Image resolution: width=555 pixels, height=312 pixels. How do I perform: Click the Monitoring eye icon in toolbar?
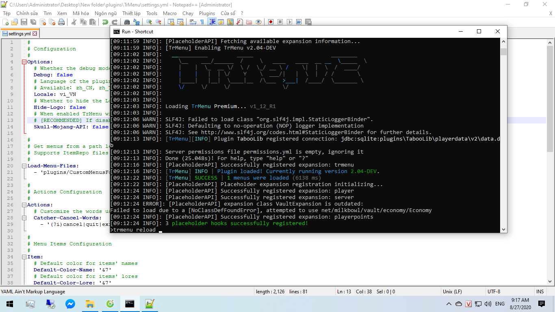(x=258, y=22)
